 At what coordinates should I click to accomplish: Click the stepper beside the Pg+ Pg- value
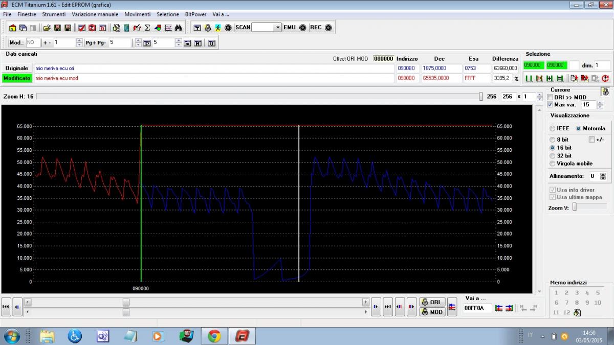pos(138,43)
